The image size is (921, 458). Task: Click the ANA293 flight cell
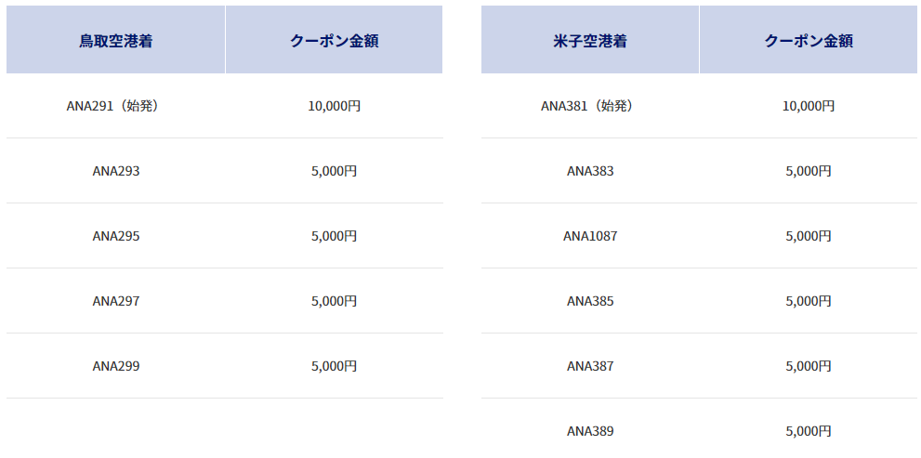point(116,172)
